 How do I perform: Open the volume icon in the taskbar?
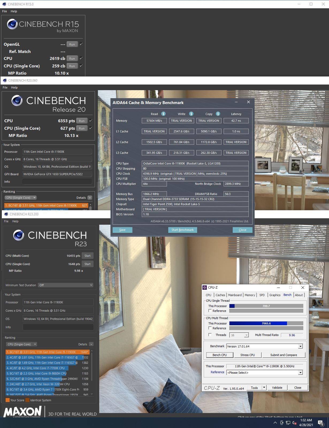click(294, 423)
